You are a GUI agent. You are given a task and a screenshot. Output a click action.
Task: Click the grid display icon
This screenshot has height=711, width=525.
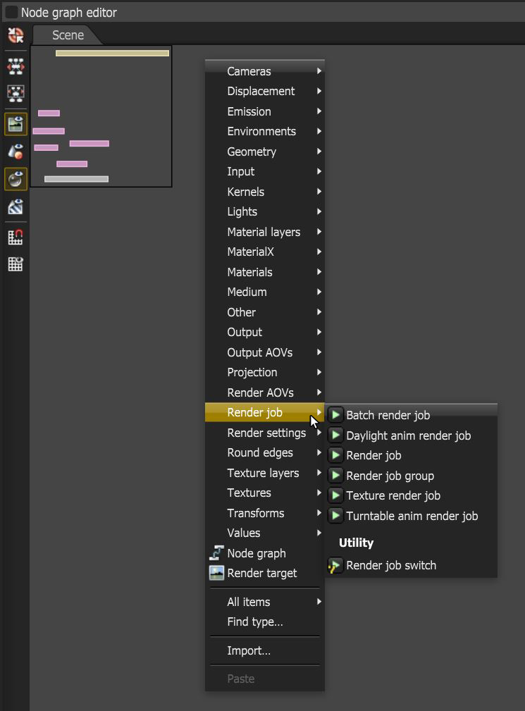[16, 264]
